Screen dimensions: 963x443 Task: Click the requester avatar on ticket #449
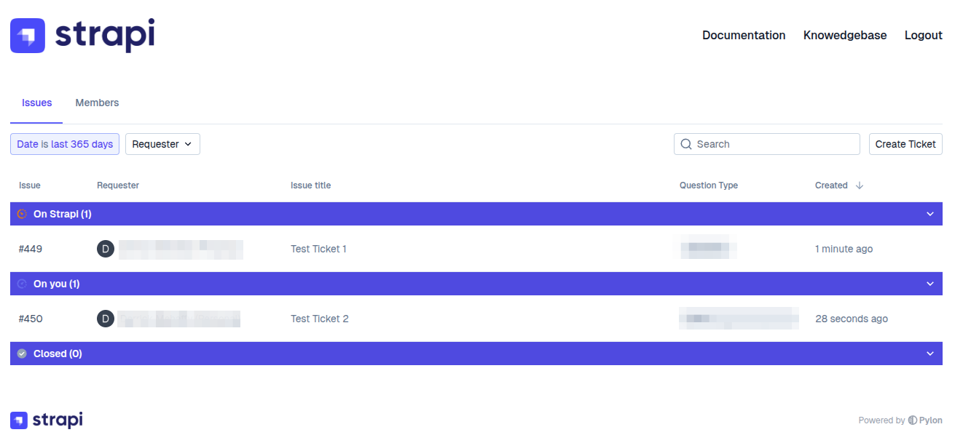[x=106, y=249]
